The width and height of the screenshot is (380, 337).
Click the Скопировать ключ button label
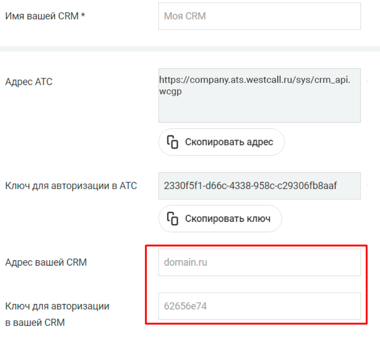click(228, 219)
